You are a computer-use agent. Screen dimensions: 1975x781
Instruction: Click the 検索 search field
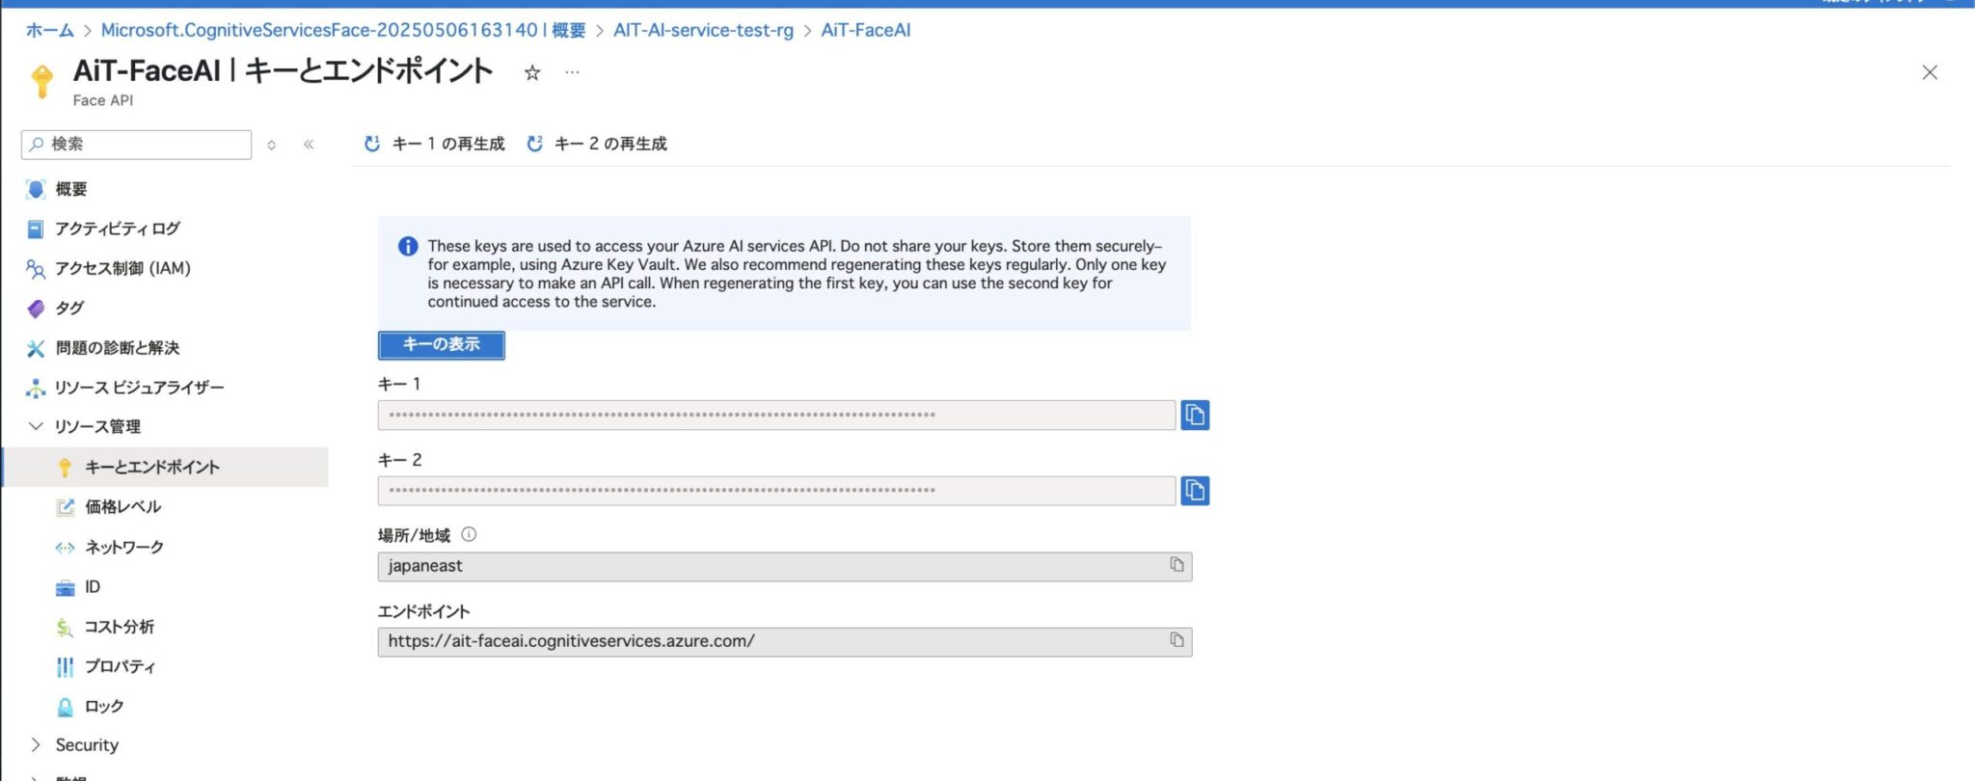135,144
